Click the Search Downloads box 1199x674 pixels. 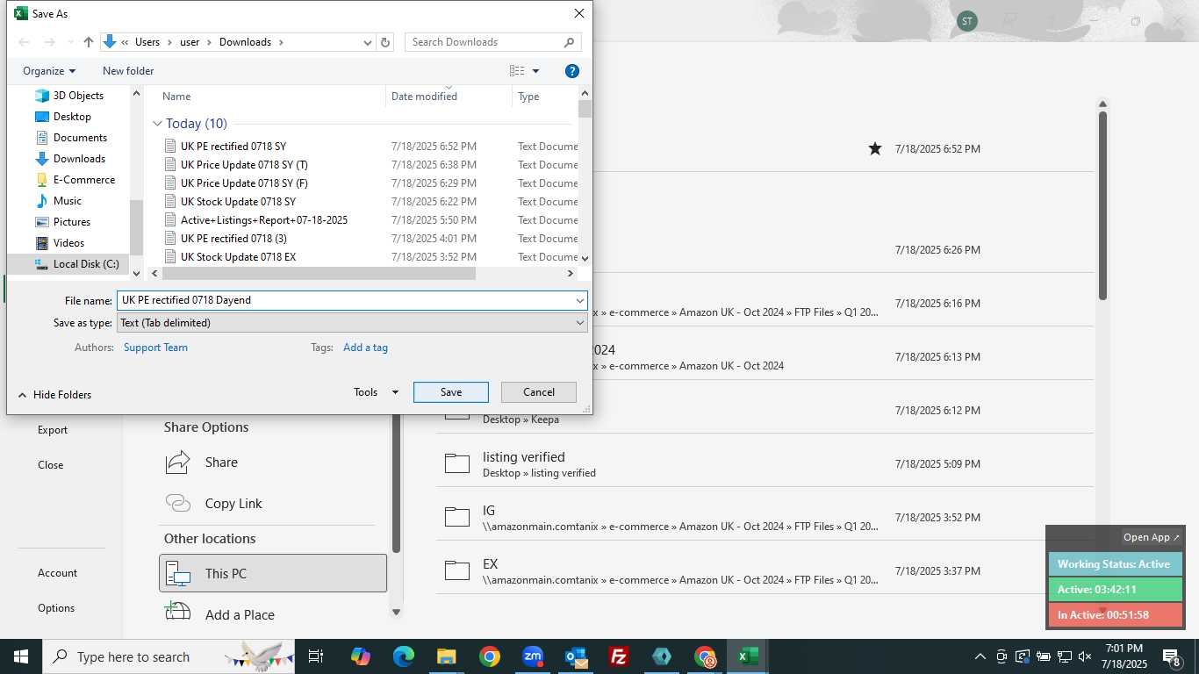click(493, 42)
